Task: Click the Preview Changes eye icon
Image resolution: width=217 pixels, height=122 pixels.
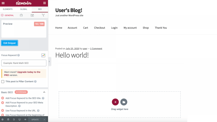Action: [25, 120]
